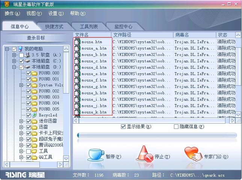This screenshot has width=242, height=180.
Task: Click the results list right scroll arrow
Action: click(x=232, y=121)
